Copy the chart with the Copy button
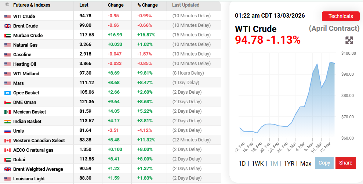Screen dimensions: 363x184 pyautogui.click(x=324, y=163)
